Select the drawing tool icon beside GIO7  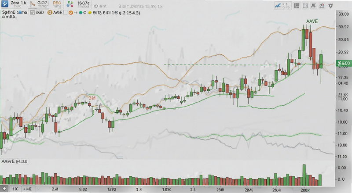33,4
